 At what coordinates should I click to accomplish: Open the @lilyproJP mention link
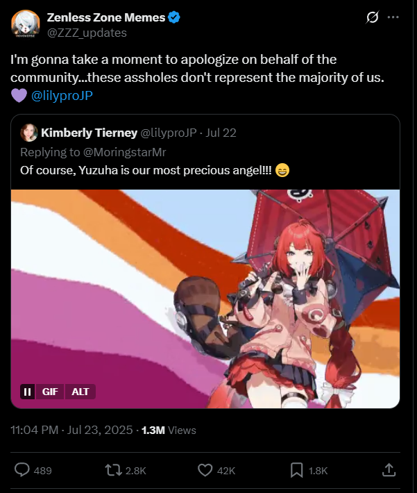62,96
